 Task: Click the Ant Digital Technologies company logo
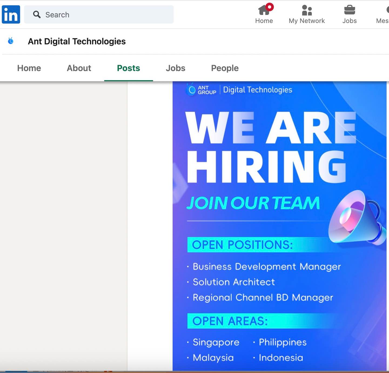tap(11, 41)
